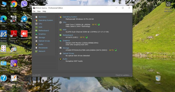Click the board icon beside Motherboard summary heading
175x92 pixels.
coord(60,35)
